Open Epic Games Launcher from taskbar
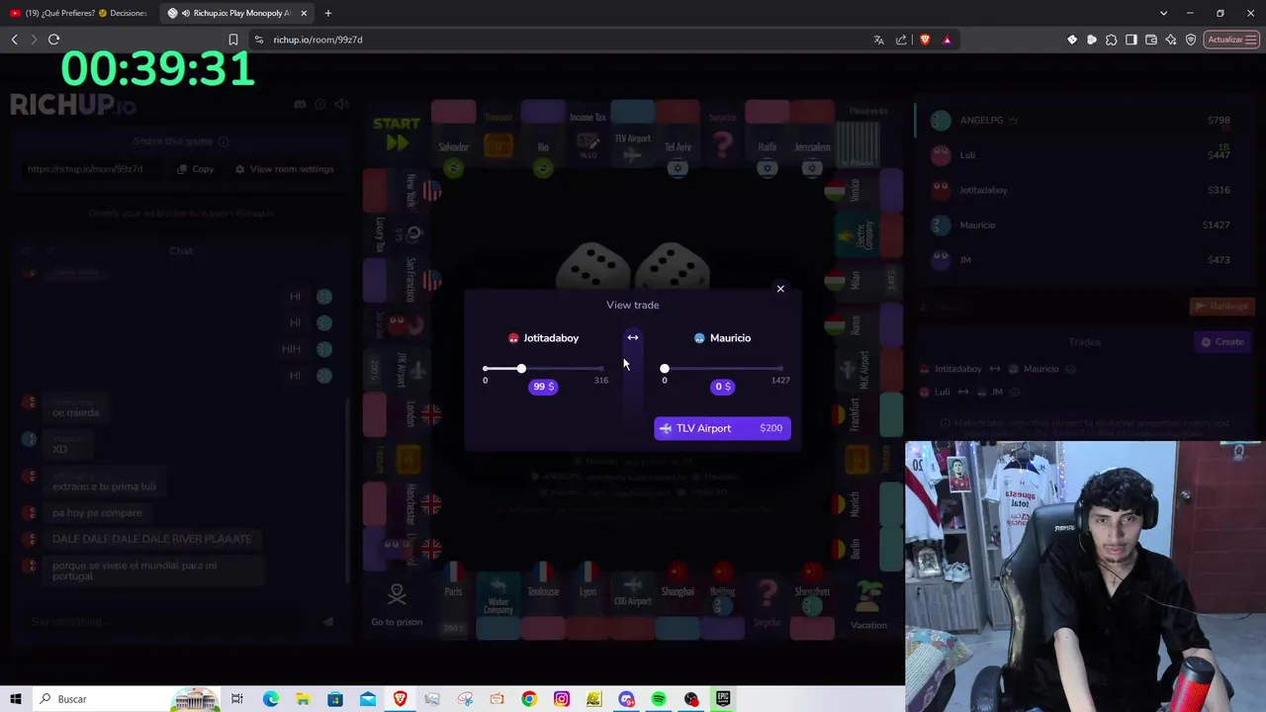The image size is (1266, 712). 723,699
